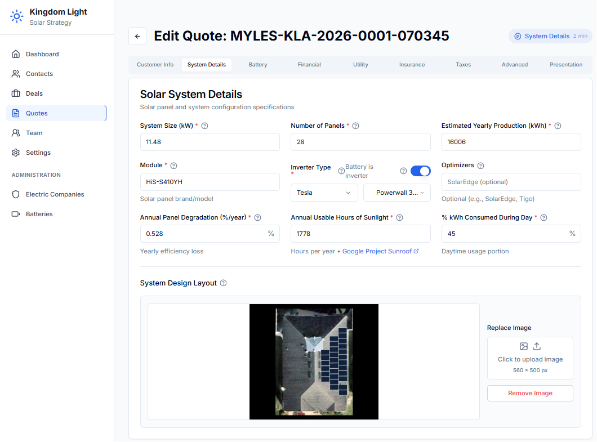597x442 pixels.
Task: Open the Taxes tab
Action: (464, 65)
